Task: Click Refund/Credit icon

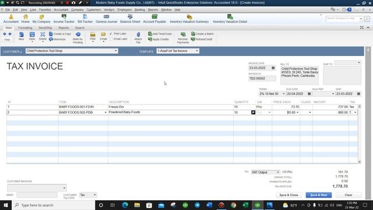Action: click(x=193, y=39)
